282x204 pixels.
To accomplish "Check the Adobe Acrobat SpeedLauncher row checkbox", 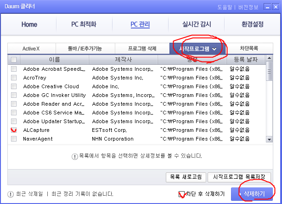I will click(14, 69).
